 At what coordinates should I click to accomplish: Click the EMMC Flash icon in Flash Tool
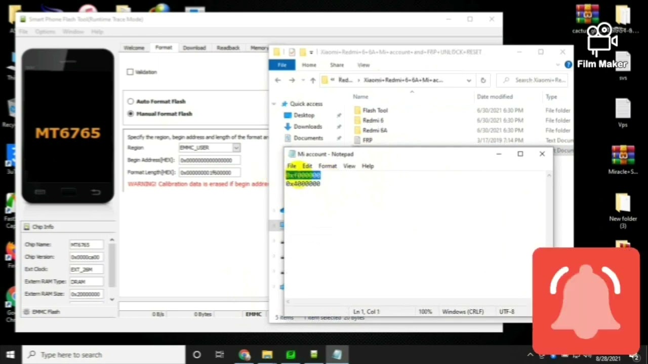point(27,312)
